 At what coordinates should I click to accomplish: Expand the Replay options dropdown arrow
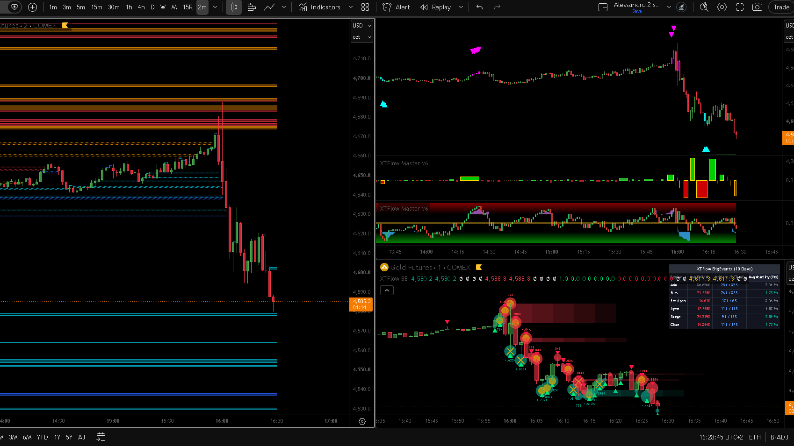[x=461, y=7]
